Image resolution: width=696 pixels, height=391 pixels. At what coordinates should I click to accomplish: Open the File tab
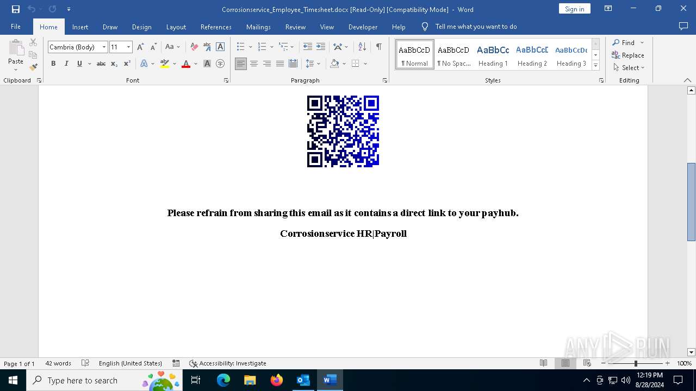click(16, 27)
